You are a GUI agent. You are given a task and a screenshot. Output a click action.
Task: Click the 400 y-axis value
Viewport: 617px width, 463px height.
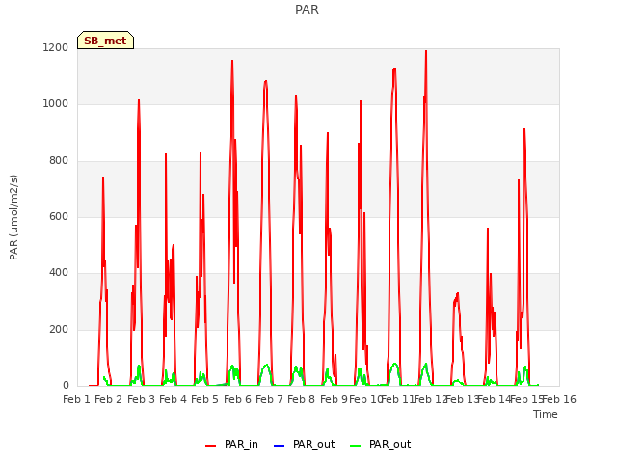click(x=59, y=272)
